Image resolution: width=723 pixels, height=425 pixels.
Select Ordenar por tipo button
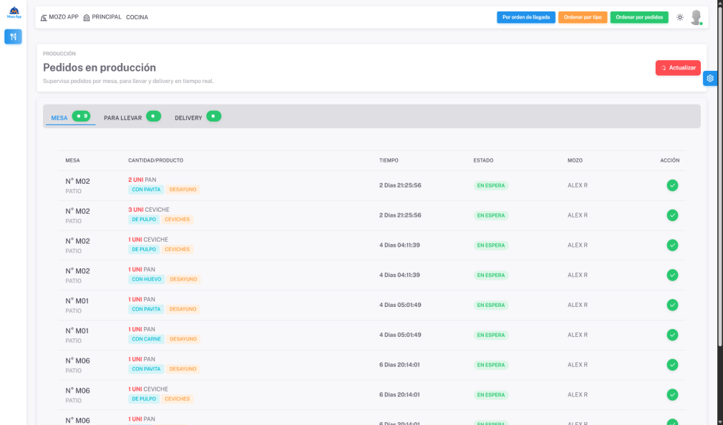coord(583,17)
